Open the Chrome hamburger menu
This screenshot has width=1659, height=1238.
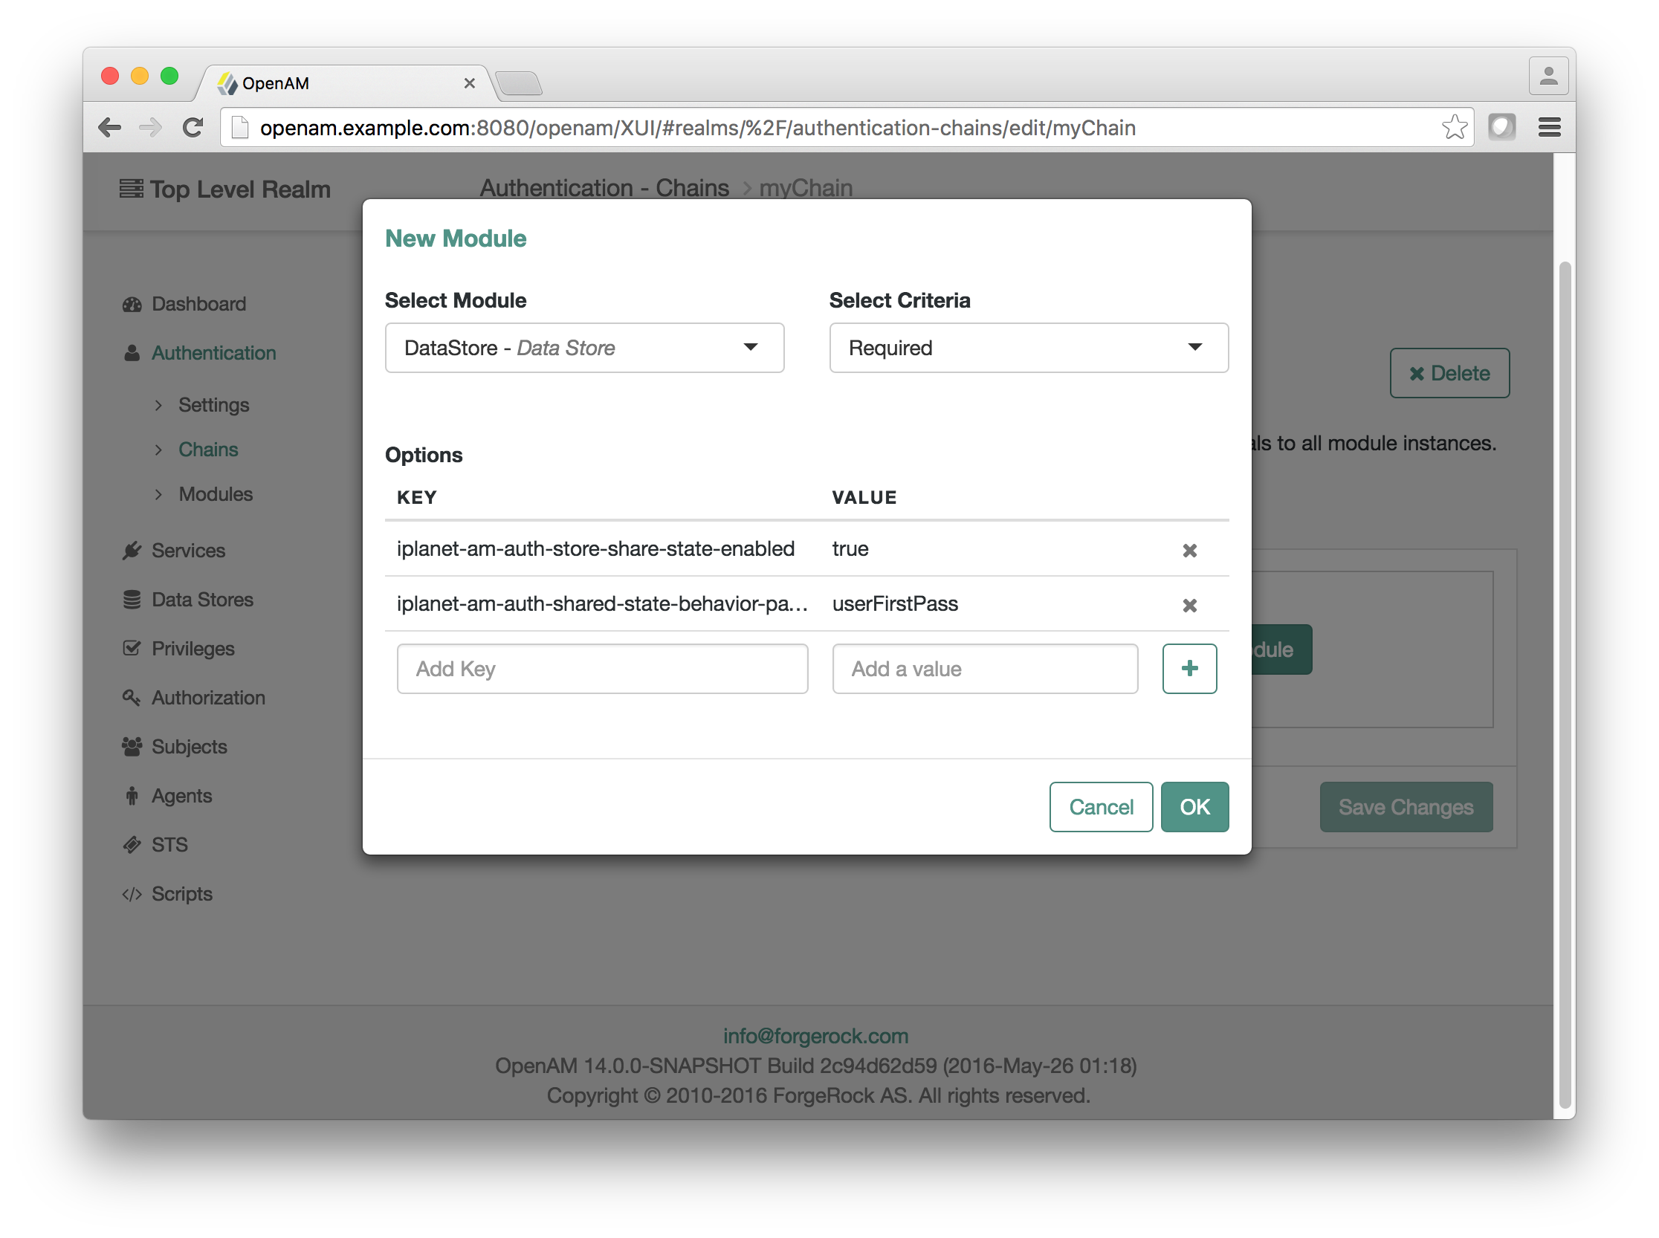pos(1549,127)
